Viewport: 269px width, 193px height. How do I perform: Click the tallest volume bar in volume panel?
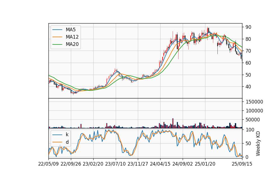[173, 123]
